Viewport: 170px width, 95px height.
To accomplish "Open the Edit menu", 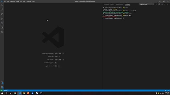I will 8,1.
